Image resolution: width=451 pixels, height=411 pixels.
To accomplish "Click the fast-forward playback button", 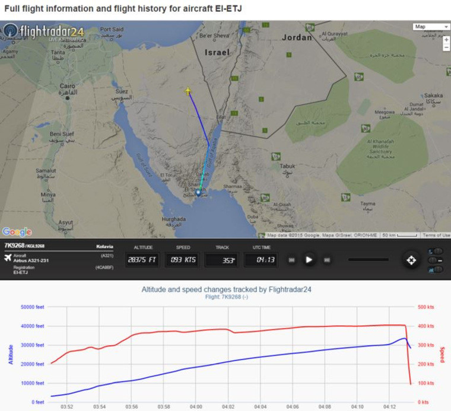I will tap(326, 260).
